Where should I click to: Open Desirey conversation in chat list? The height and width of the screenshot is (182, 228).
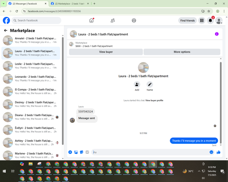point(31,104)
